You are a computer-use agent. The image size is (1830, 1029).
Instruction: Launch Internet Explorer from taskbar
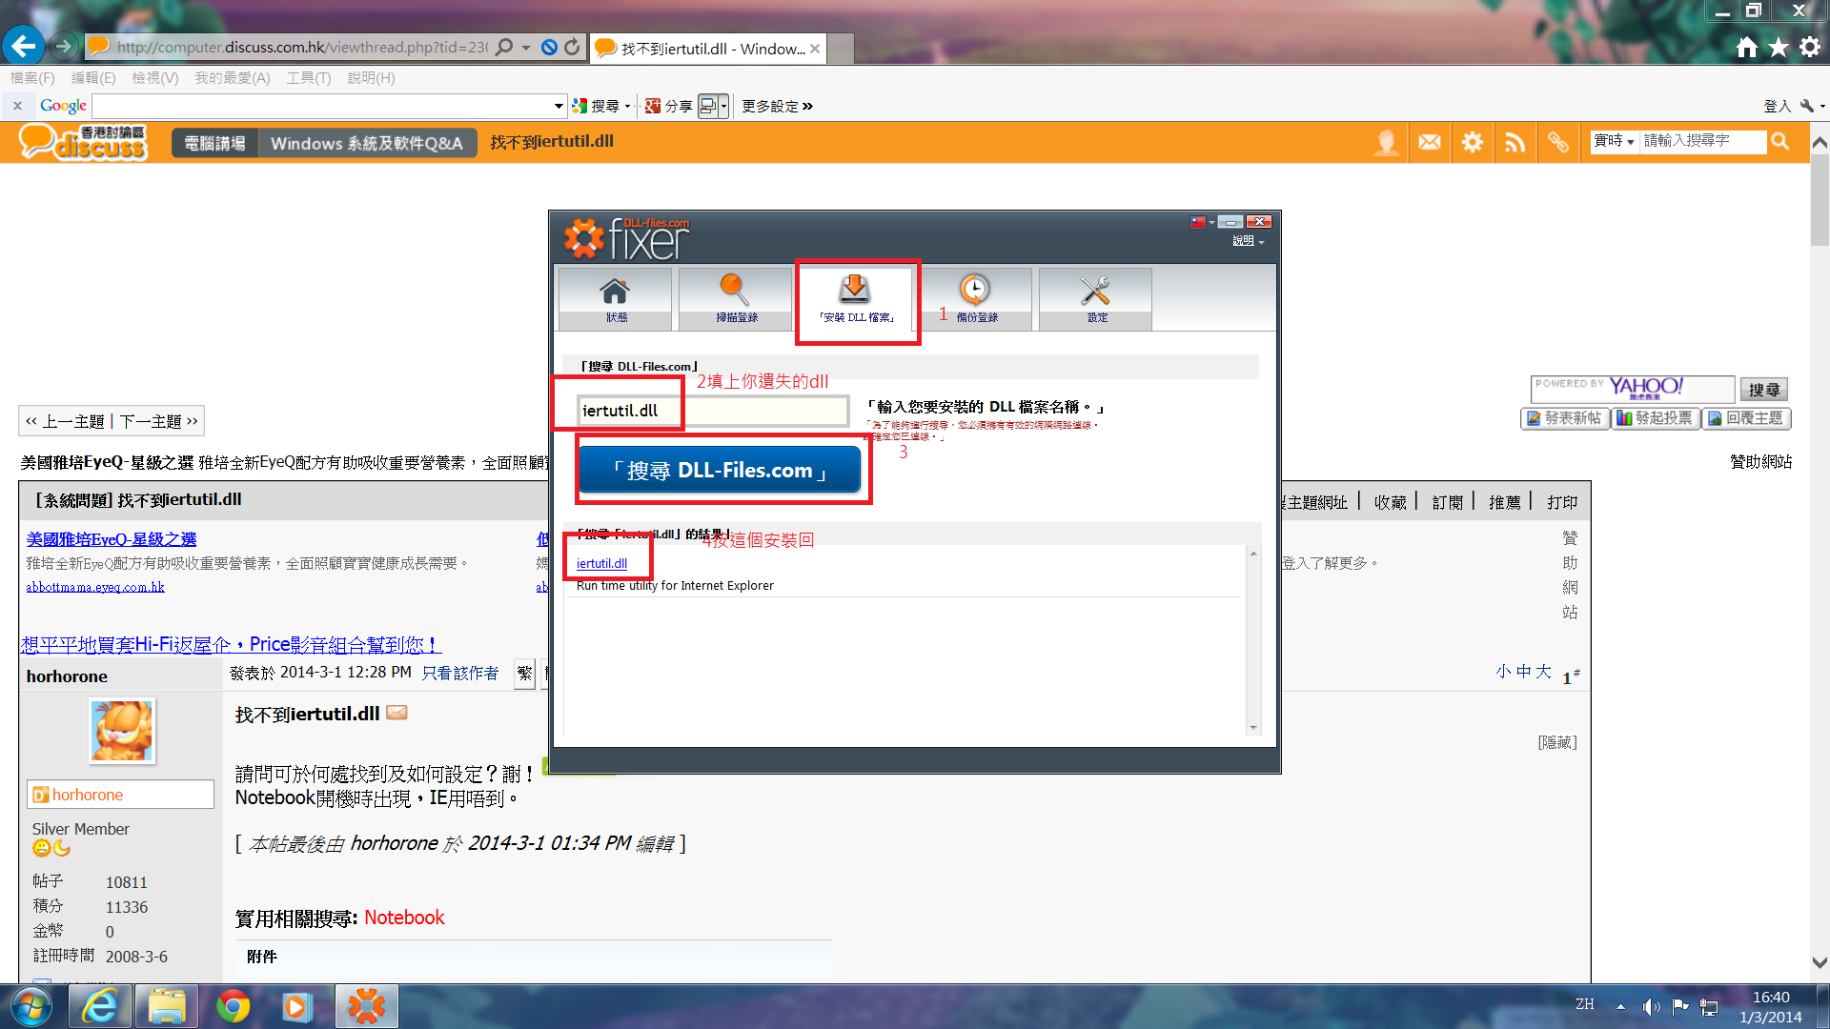tap(99, 1006)
